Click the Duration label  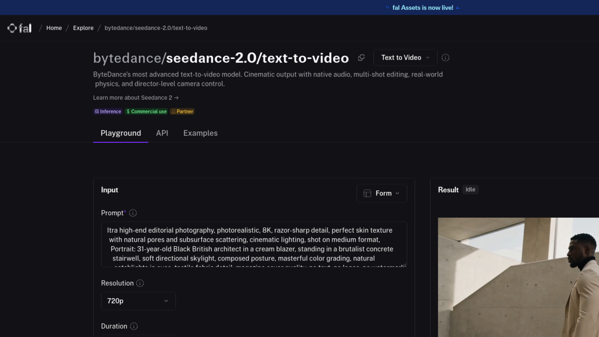tap(114, 327)
